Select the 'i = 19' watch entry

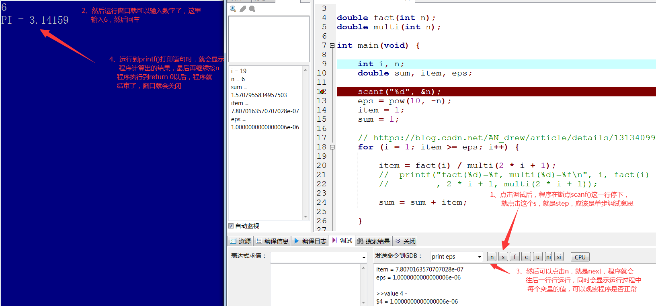tap(239, 71)
